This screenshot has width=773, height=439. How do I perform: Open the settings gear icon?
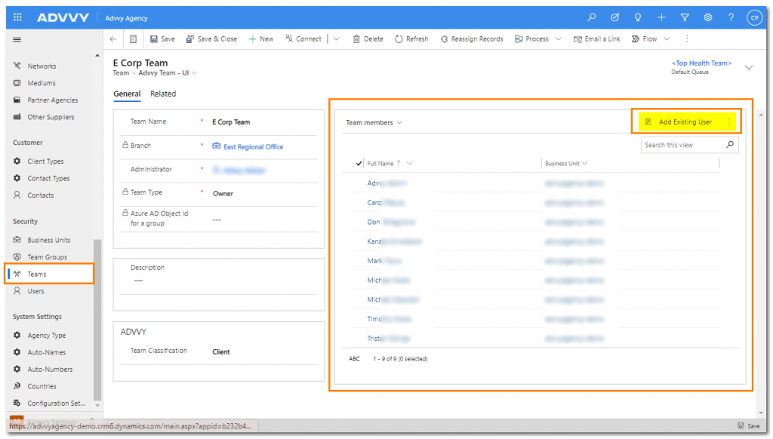coord(707,17)
